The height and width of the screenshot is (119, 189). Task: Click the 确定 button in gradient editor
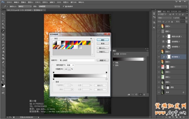[102, 39]
